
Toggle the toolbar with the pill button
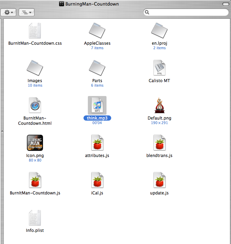pyautogui.click(x=226, y=4)
